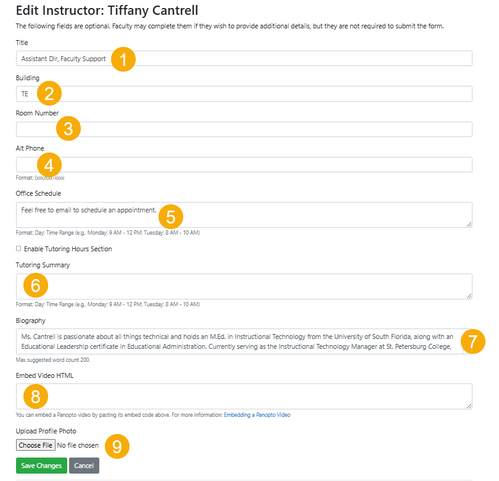Click orange marker number 8
Image resolution: width=499 pixels, height=481 pixels.
pyautogui.click(x=35, y=395)
